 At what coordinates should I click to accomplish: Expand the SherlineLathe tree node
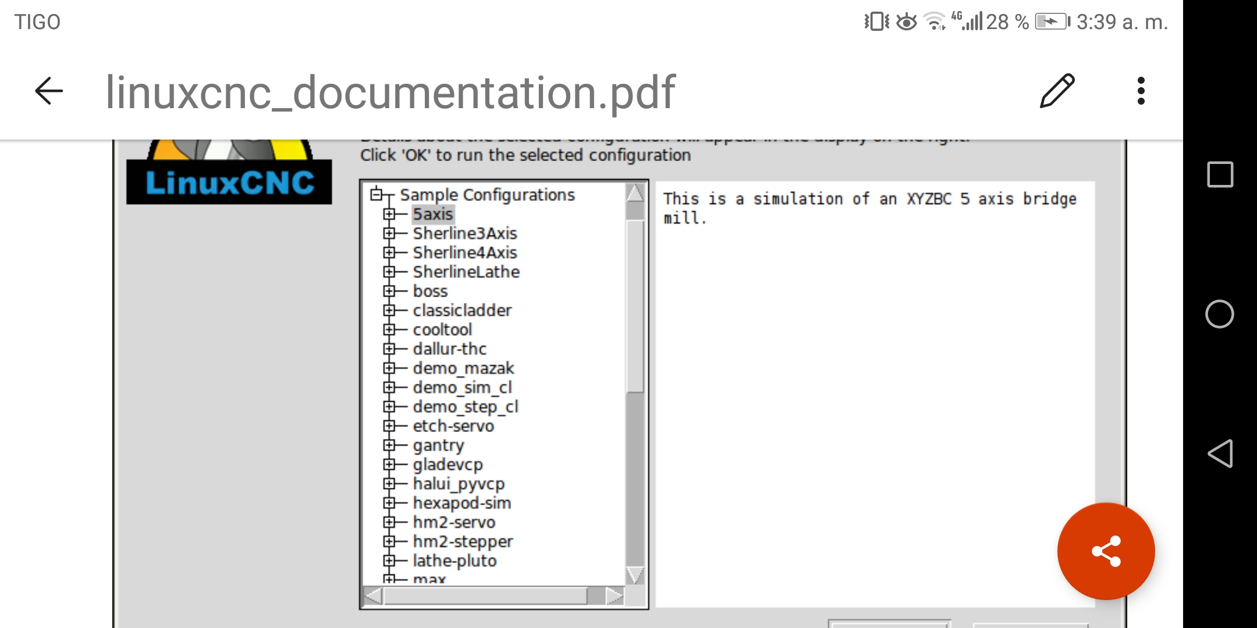pyautogui.click(x=389, y=272)
